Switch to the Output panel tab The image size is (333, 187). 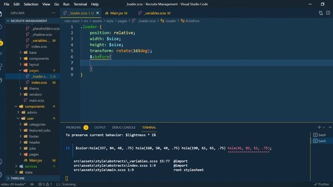[x=100, y=127]
